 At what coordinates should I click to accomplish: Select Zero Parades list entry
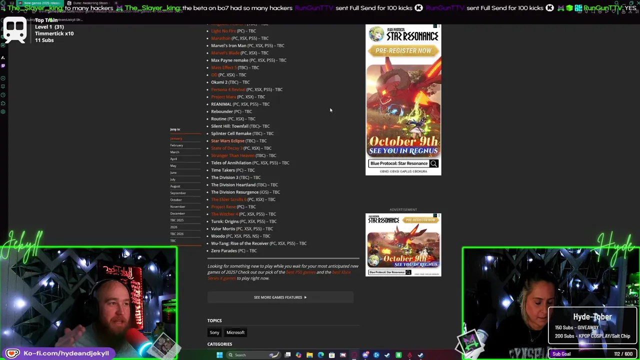click(233, 250)
